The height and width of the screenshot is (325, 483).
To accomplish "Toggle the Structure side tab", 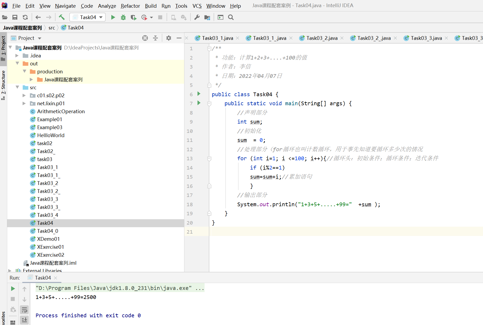I will [3, 85].
